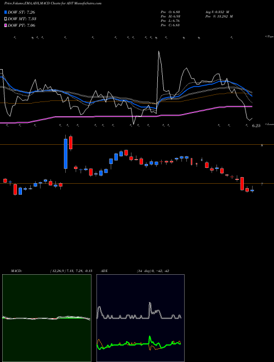Viewport: 274px width, 362px height.
Task: Click the 6.25 price label
Action: [x=256, y=126]
